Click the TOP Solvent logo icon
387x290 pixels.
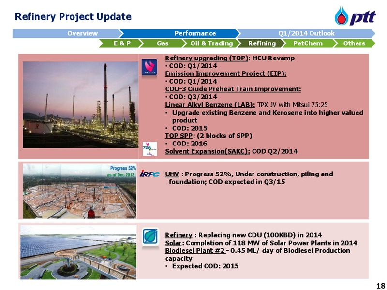[x=150, y=149]
